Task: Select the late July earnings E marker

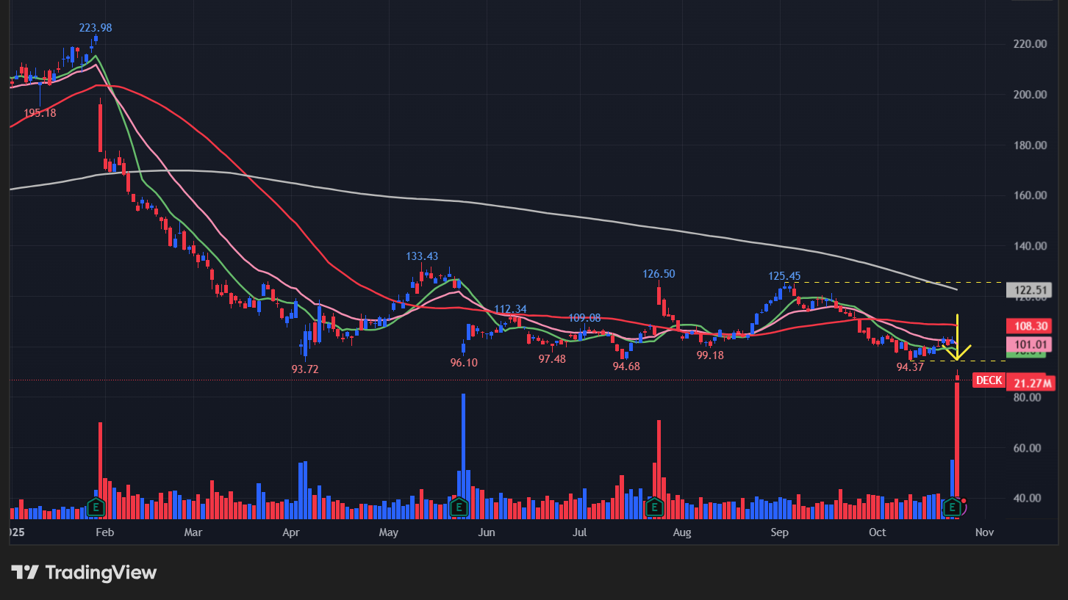Action: [x=654, y=507]
